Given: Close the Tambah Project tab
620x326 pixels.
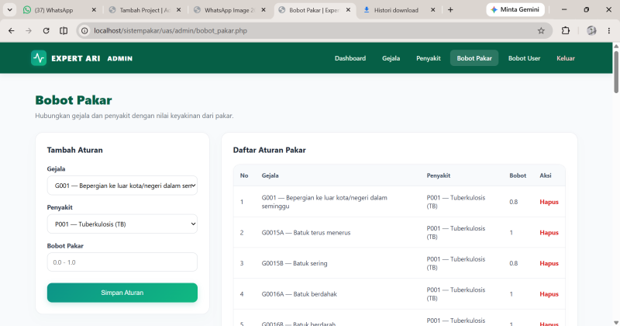Looking at the screenshot, I should [179, 10].
